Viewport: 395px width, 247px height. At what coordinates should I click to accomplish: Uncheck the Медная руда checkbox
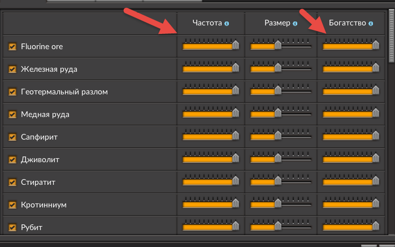pyautogui.click(x=12, y=114)
